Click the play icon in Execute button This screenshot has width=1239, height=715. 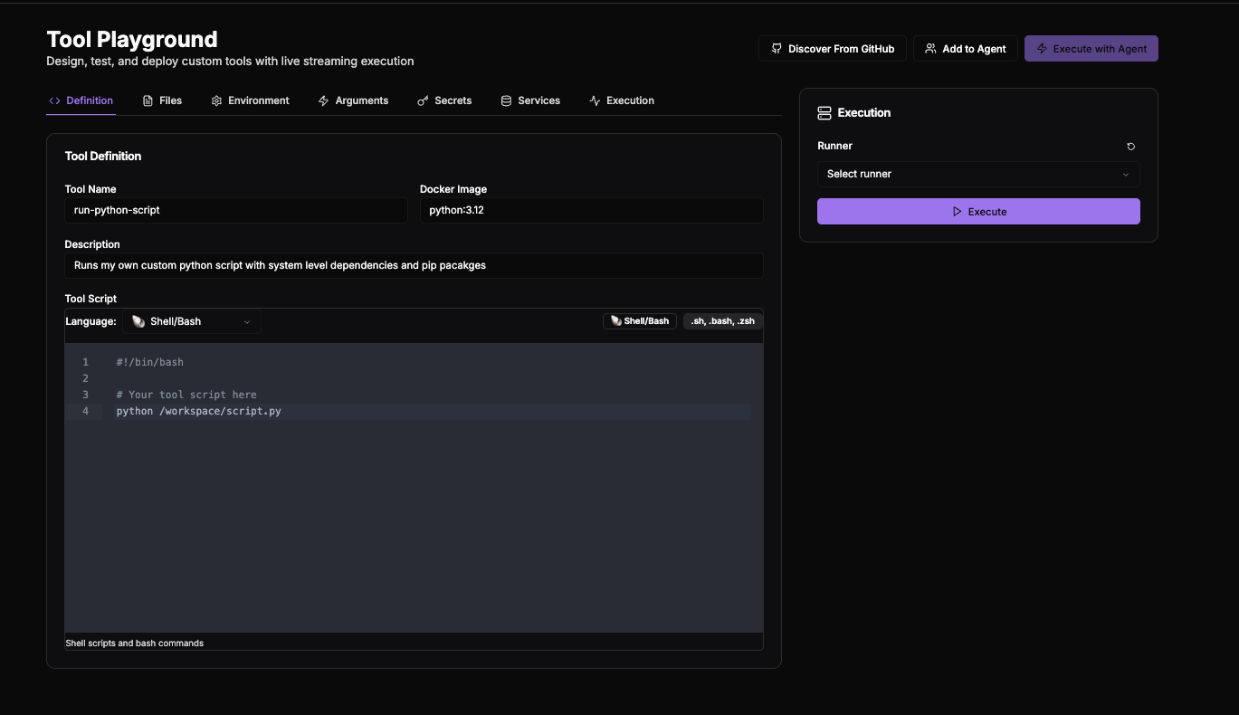click(958, 212)
